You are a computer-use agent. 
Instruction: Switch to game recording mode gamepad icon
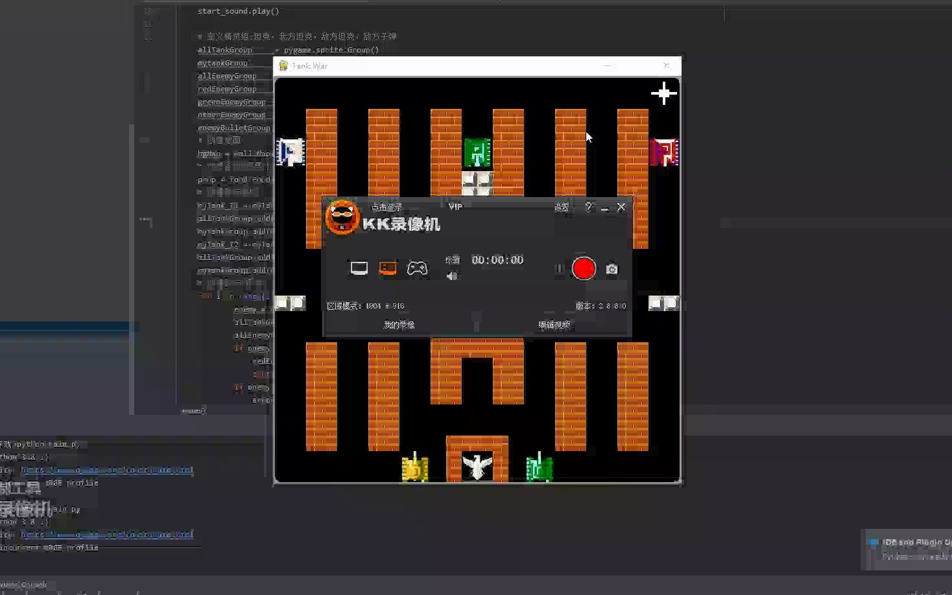pos(417,268)
